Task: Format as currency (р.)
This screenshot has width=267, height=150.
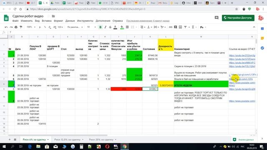Action: pyautogui.click(x=40, y=27)
